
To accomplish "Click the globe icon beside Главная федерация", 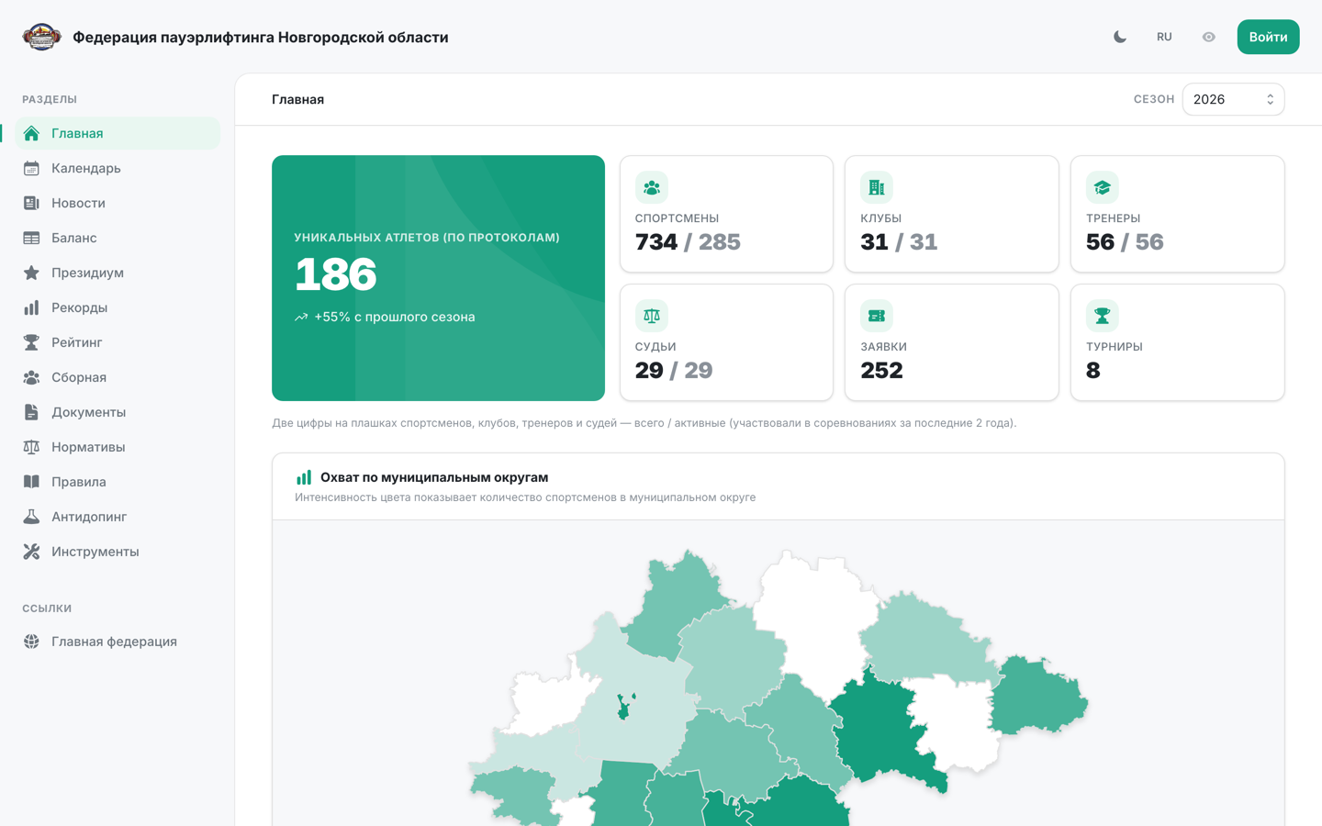I will click(x=31, y=642).
